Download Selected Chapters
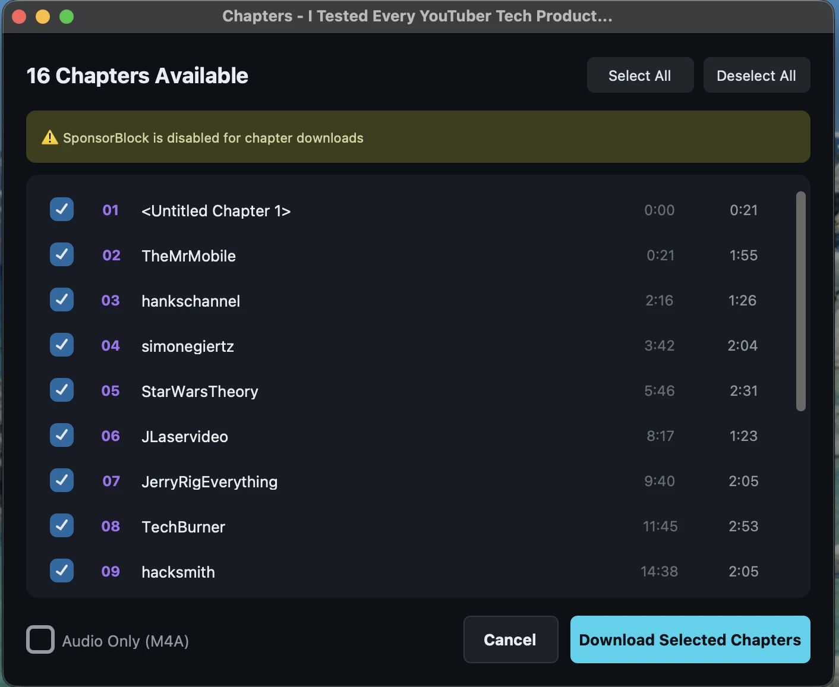 pyautogui.click(x=690, y=639)
